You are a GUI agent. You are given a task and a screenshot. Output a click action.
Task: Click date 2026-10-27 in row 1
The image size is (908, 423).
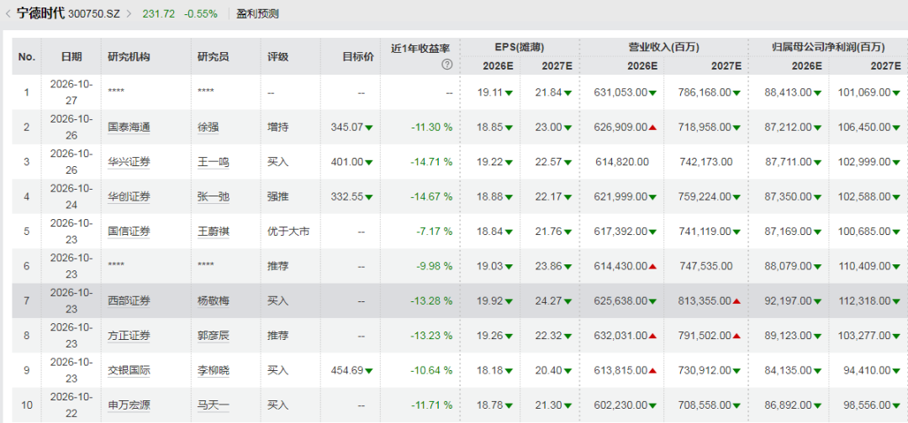click(x=71, y=92)
